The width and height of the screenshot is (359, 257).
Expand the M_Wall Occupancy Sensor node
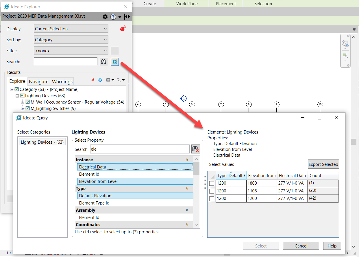pyautogui.click(x=23, y=102)
